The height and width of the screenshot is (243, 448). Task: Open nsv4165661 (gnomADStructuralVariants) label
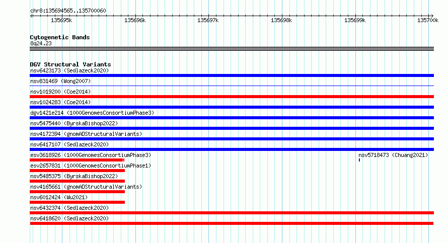86,187
